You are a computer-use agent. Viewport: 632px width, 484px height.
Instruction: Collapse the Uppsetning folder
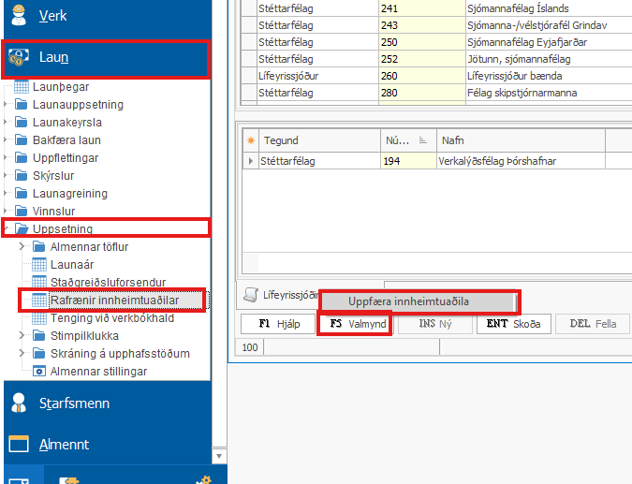tap(7, 229)
